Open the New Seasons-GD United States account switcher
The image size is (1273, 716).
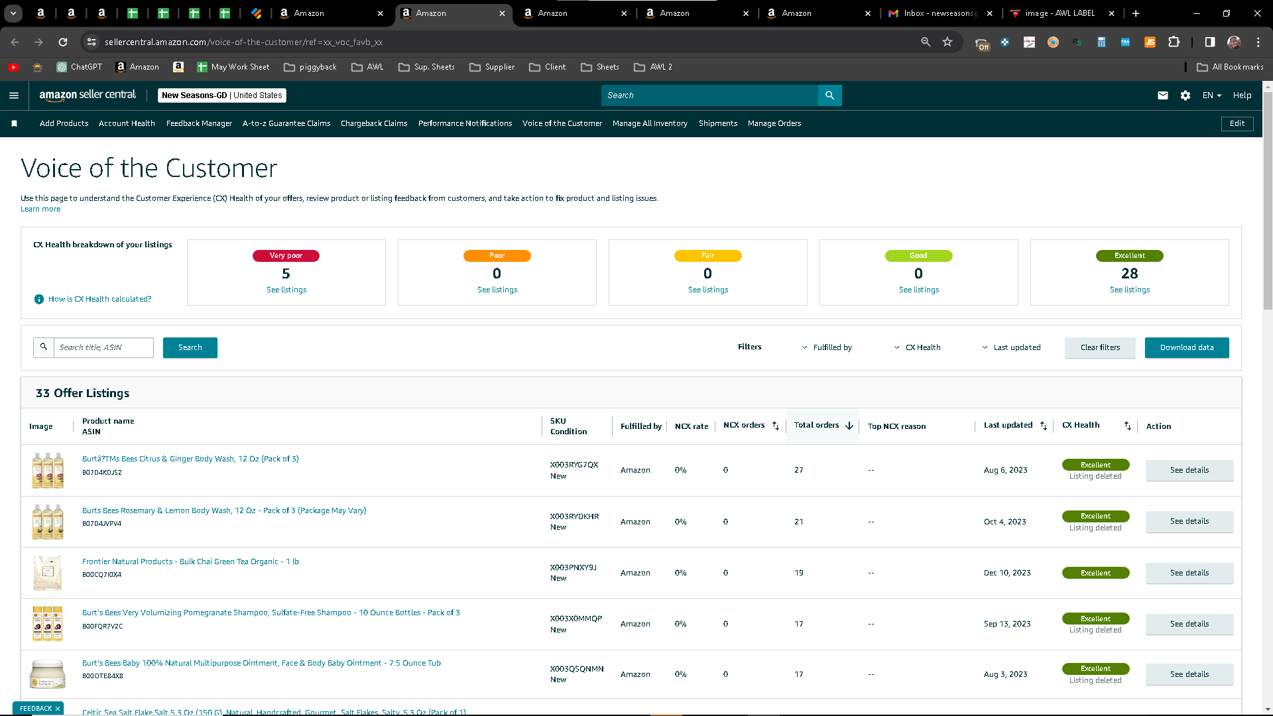point(222,95)
